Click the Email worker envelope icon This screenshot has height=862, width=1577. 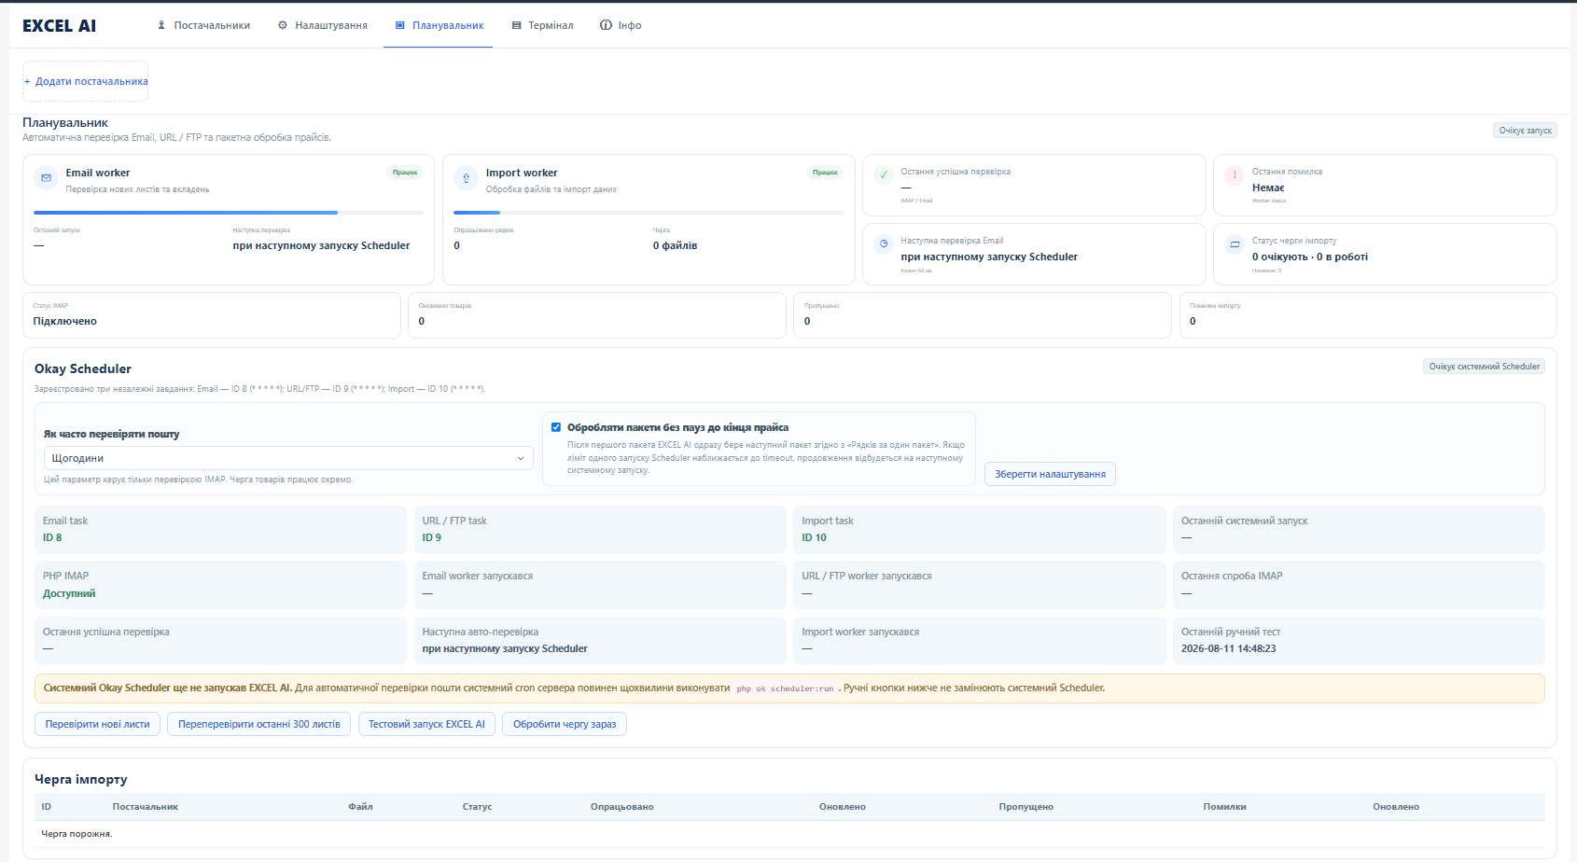(x=46, y=177)
